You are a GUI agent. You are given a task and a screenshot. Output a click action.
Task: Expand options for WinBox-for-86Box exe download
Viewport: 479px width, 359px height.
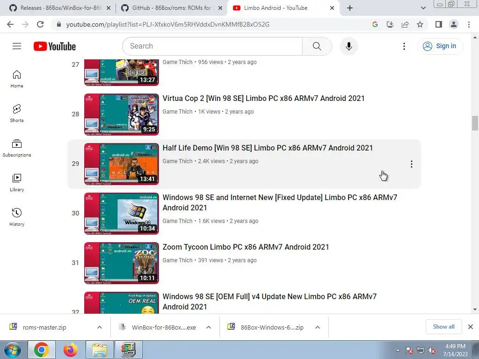point(209,327)
